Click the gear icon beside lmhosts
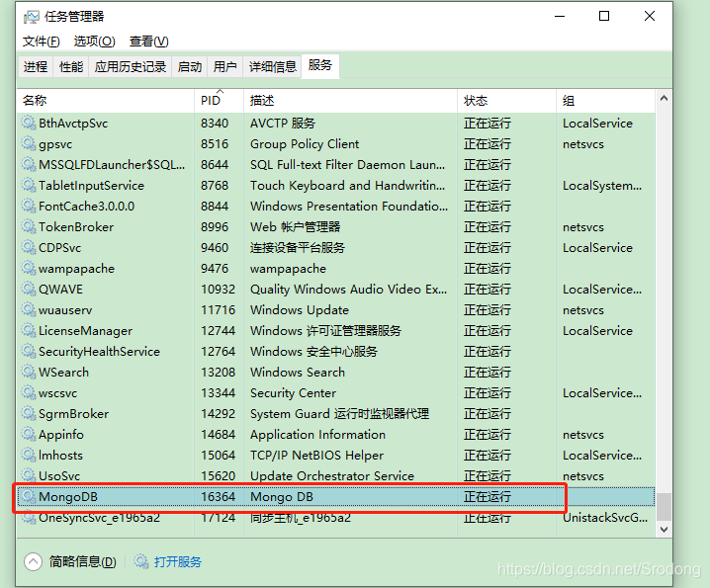710x588 pixels. point(29,455)
